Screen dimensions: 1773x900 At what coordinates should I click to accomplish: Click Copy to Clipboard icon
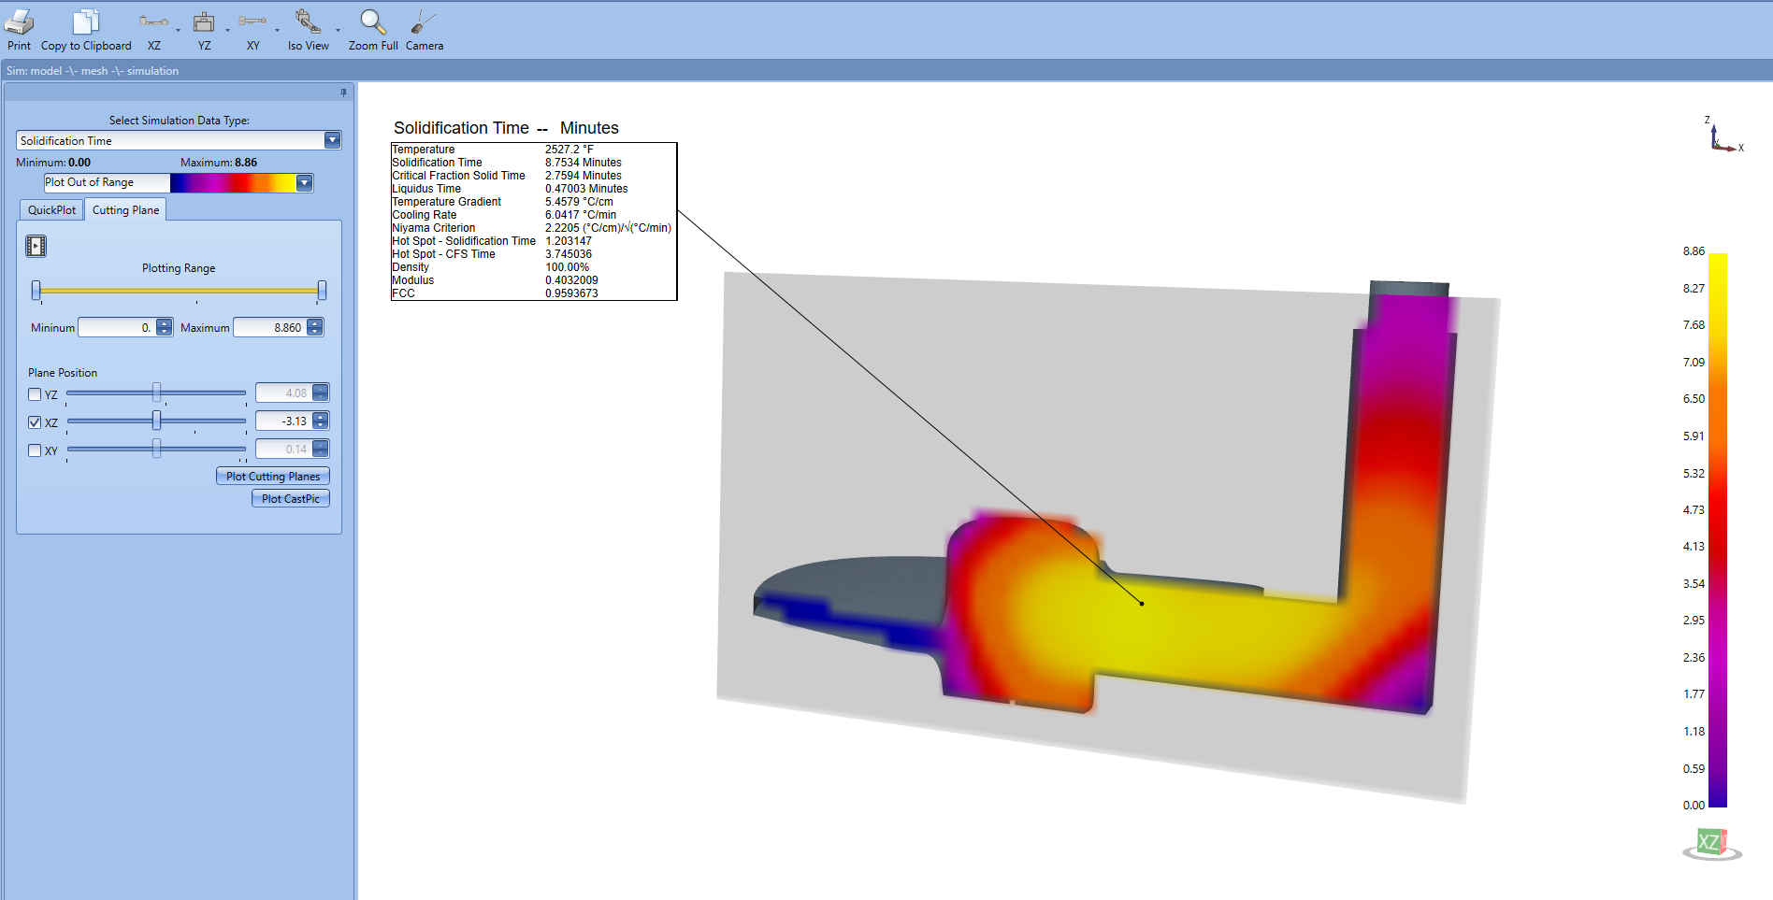[86, 21]
